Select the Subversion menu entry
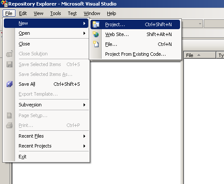The width and height of the screenshot is (224, 184). click(x=46, y=105)
